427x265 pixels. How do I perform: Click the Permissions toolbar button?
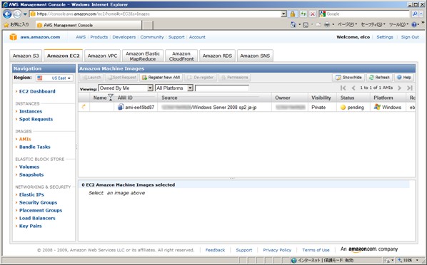(234, 78)
